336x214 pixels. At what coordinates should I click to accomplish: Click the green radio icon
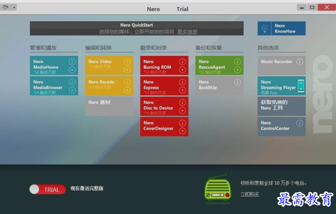click(217, 187)
